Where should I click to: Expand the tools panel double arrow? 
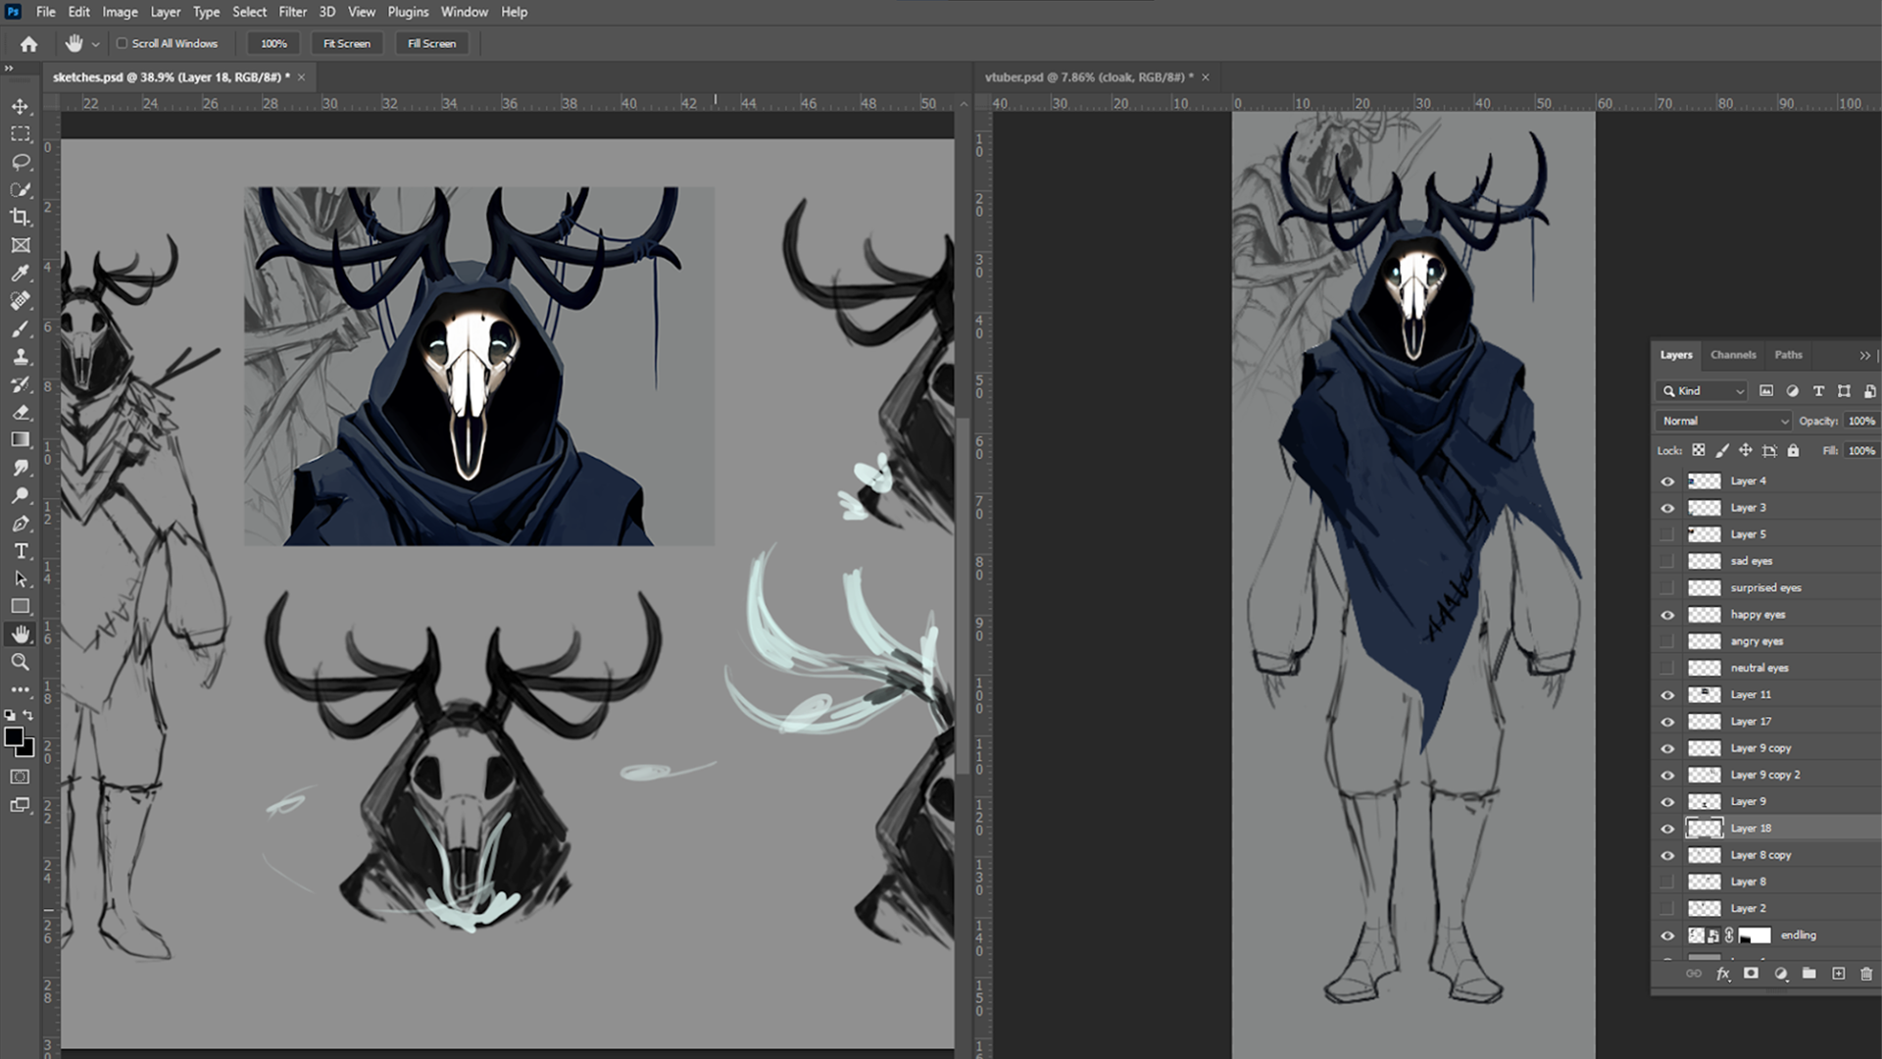pos(9,68)
